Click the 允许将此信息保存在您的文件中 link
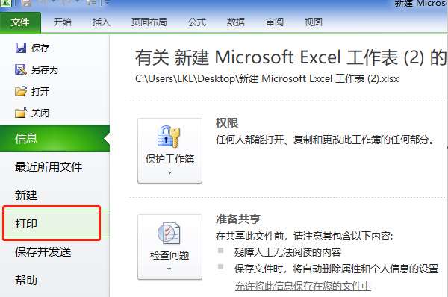This screenshot has width=448, height=297. pyautogui.click(x=303, y=286)
